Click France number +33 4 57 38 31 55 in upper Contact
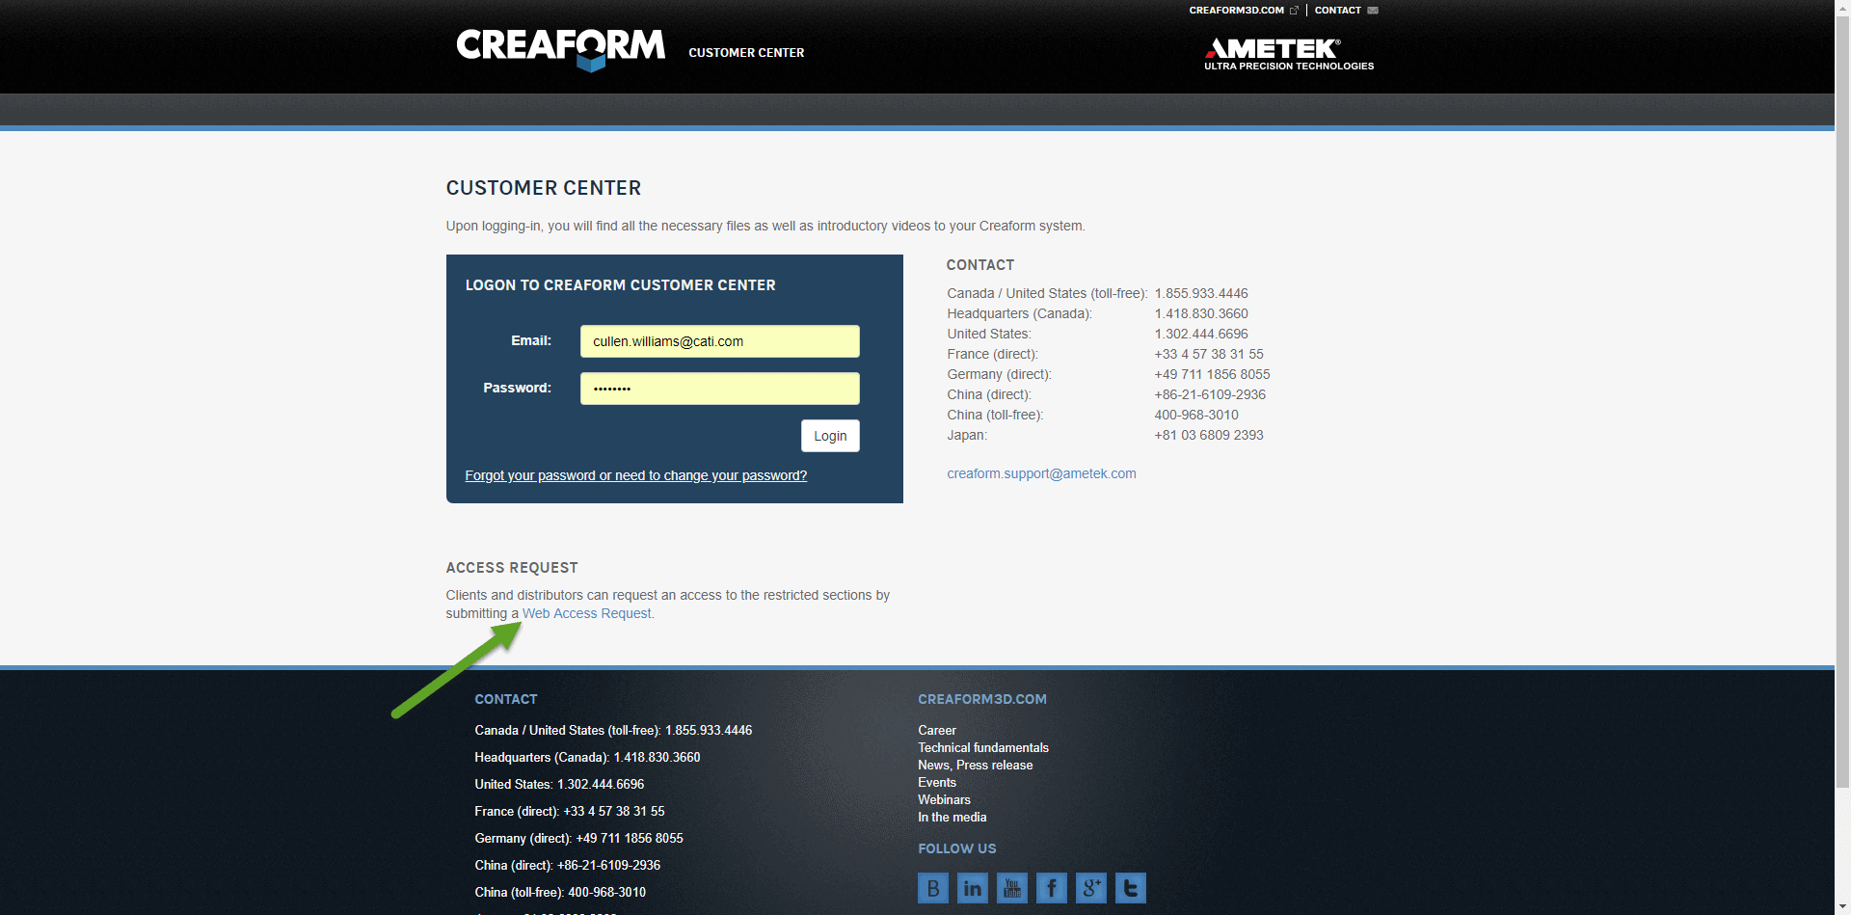This screenshot has width=1851, height=915. [1209, 354]
